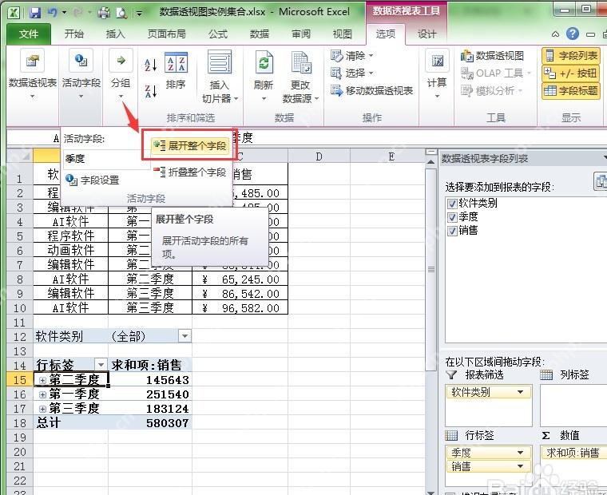Open 销售 dropdown in row labels area
The width and height of the screenshot is (607, 495).
pyautogui.click(x=521, y=466)
